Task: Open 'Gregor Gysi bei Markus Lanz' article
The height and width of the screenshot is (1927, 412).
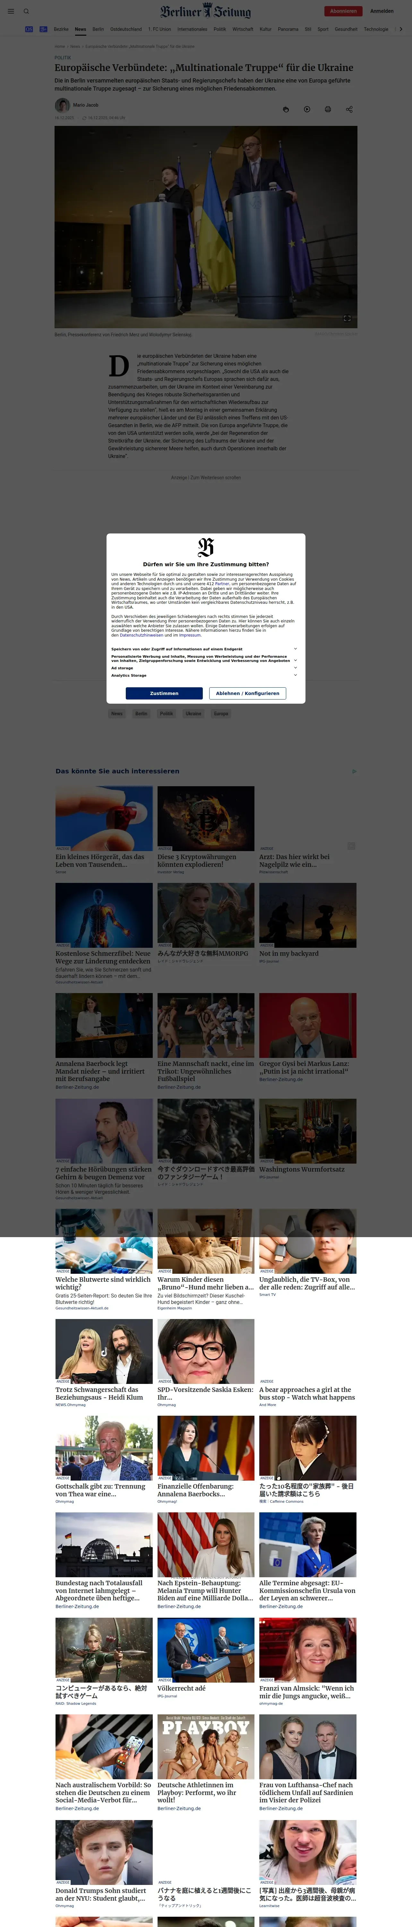Action: click(308, 1038)
